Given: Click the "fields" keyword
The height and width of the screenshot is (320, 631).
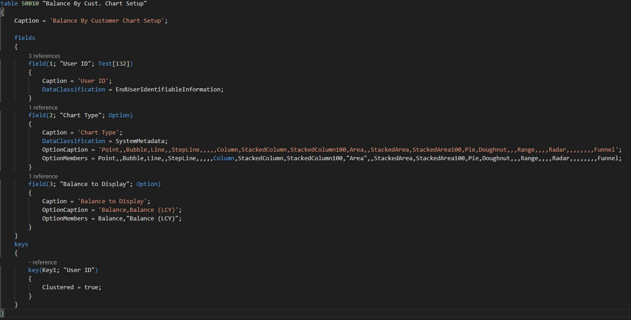Looking at the screenshot, I should tap(25, 38).
